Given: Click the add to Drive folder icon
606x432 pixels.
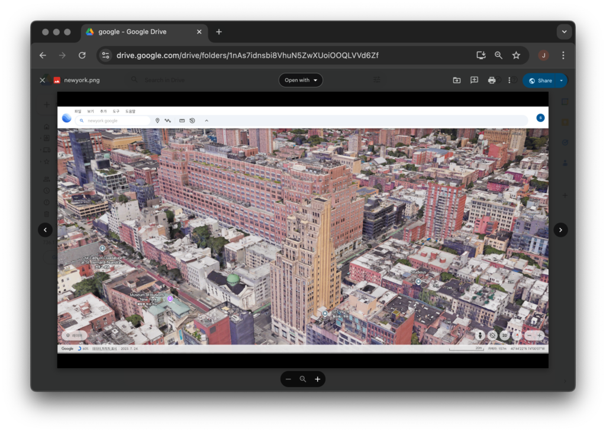Looking at the screenshot, I should [457, 80].
